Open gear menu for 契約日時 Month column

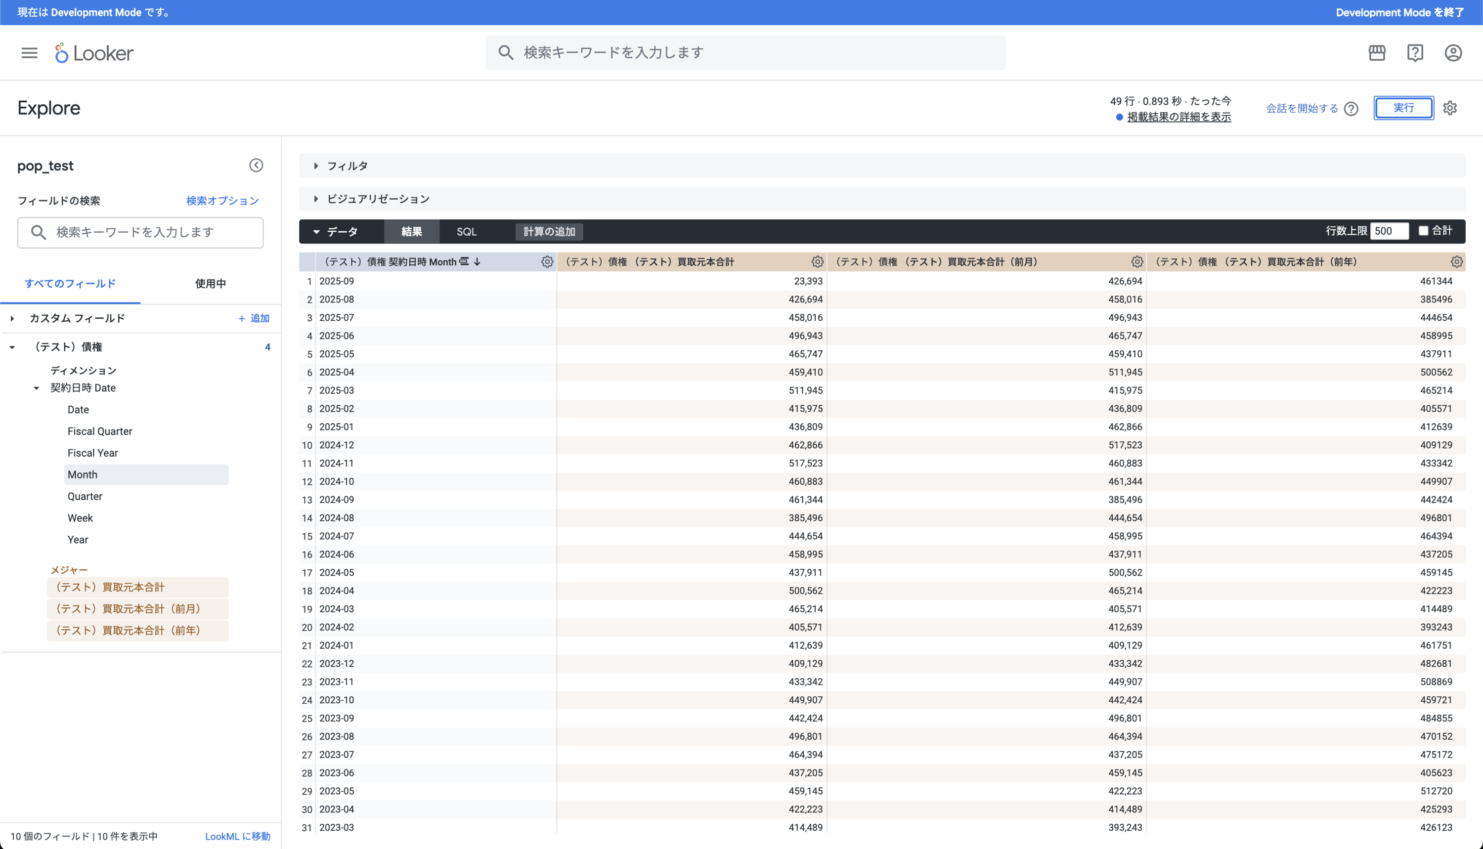tap(546, 262)
